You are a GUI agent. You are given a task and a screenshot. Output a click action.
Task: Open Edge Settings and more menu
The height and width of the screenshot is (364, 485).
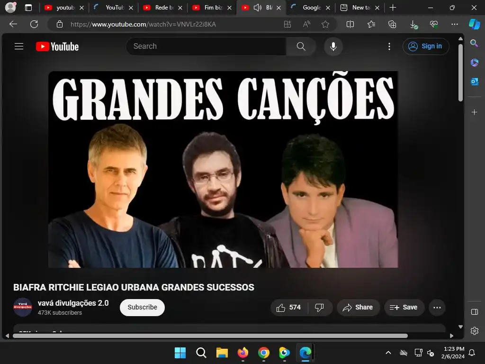pos(454,24)
